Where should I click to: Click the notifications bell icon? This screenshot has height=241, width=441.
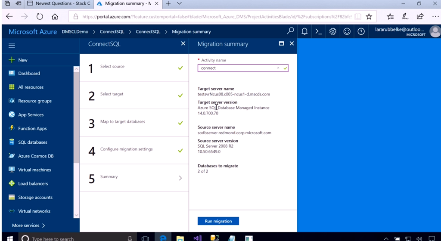click(304, 31)
